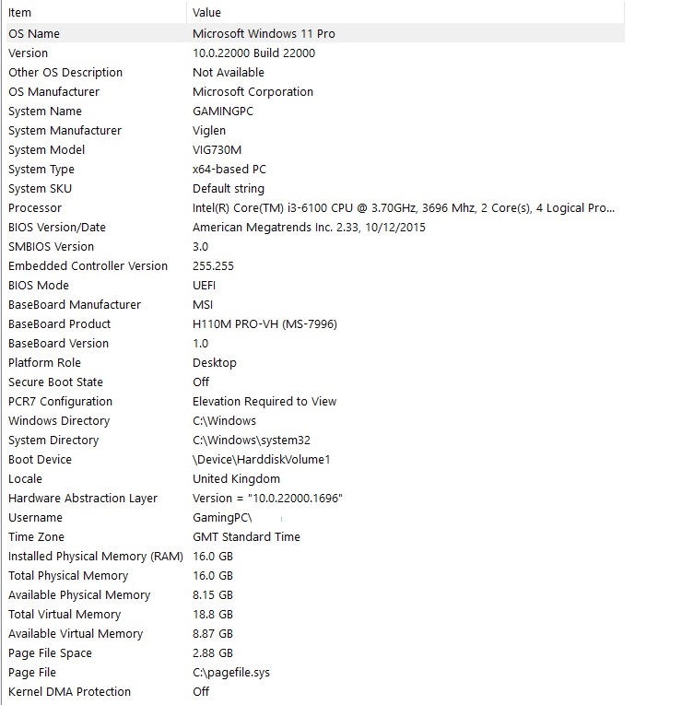Image resolution: width=693 pixels, height=705 pixels.
Task: Select the Version row showing Build 22000
Action: 29,53
